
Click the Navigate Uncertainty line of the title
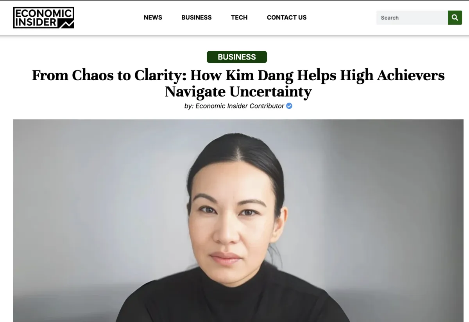click(238, 92)
